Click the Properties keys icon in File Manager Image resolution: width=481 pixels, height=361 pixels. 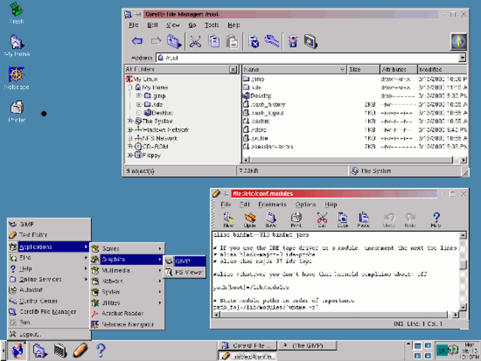click(x=272, y=41)
